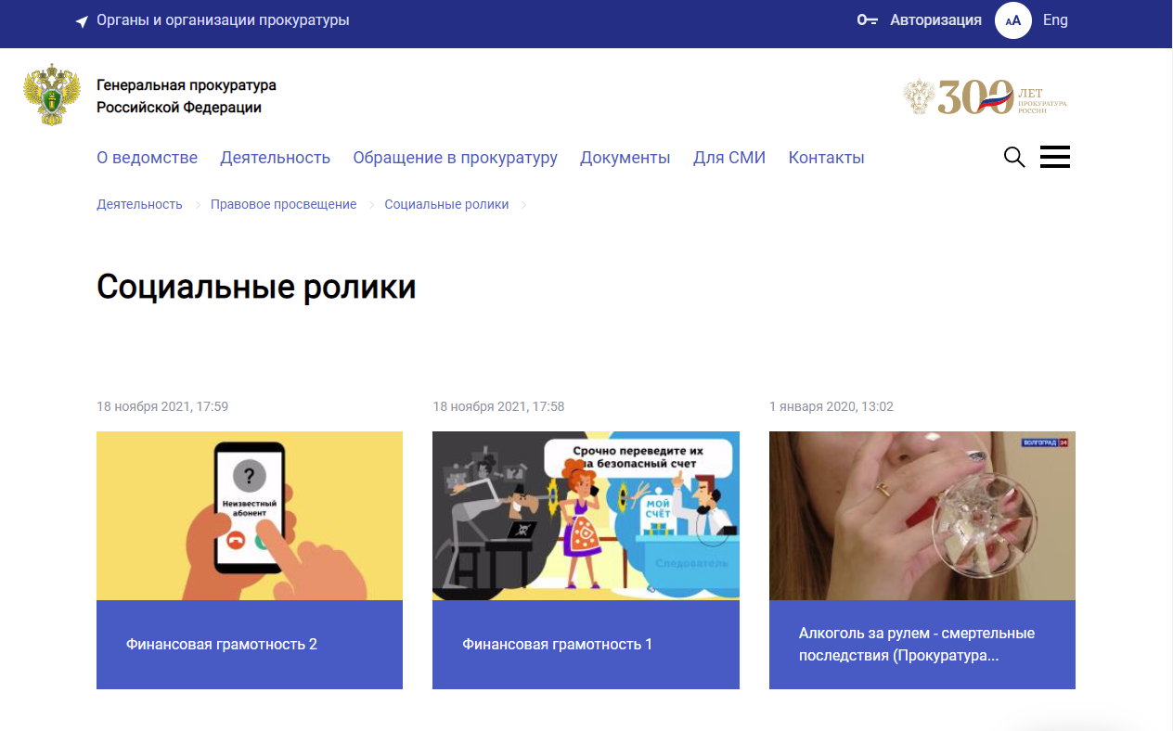Open the Финансовая грамотность 2 video thumbnail

click(250, 516)
